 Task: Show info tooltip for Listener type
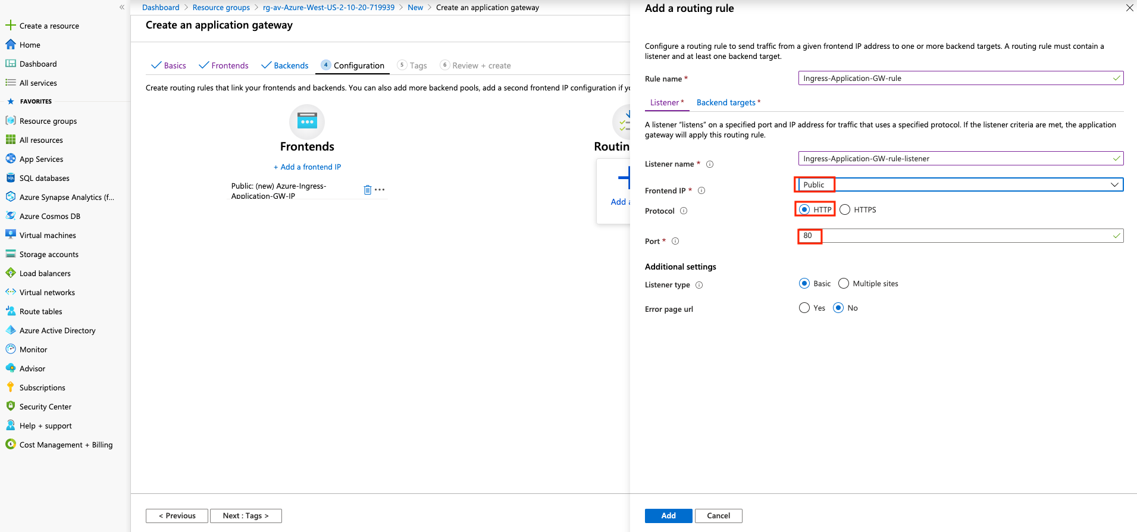pos(699,285)
